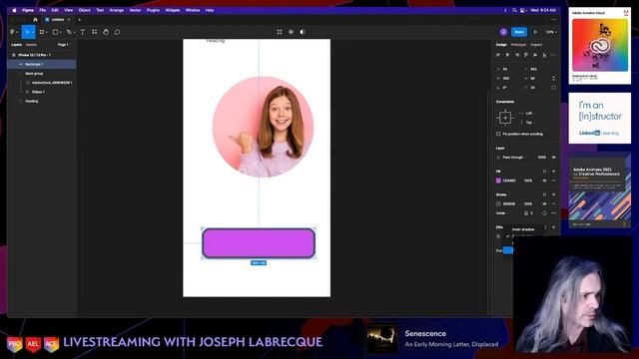Open fill styles icon
The height and width of the screenshot is (359, 639).
(544, 172)
